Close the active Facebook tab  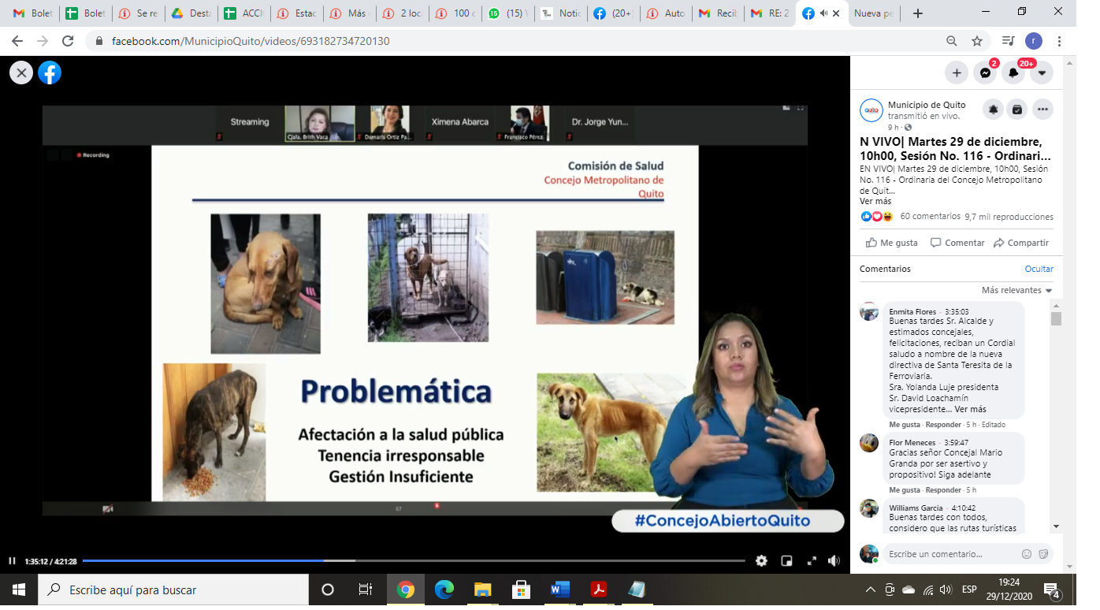coord(836,13)
